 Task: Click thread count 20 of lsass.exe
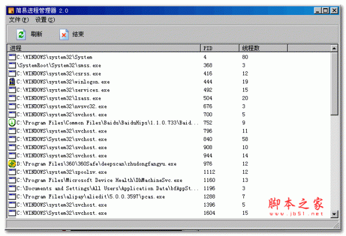tap(245, 98)
